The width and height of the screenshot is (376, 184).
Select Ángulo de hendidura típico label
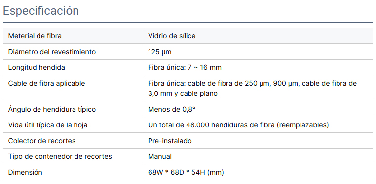[x=52, y=109]
